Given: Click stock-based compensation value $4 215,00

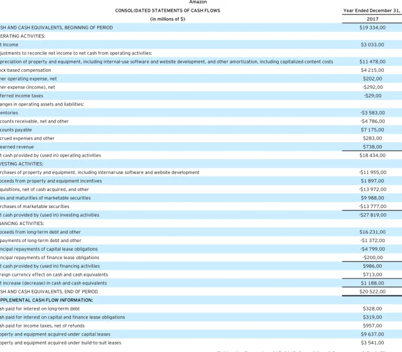Looking at the screenshot, I should (x=372, y=70).
